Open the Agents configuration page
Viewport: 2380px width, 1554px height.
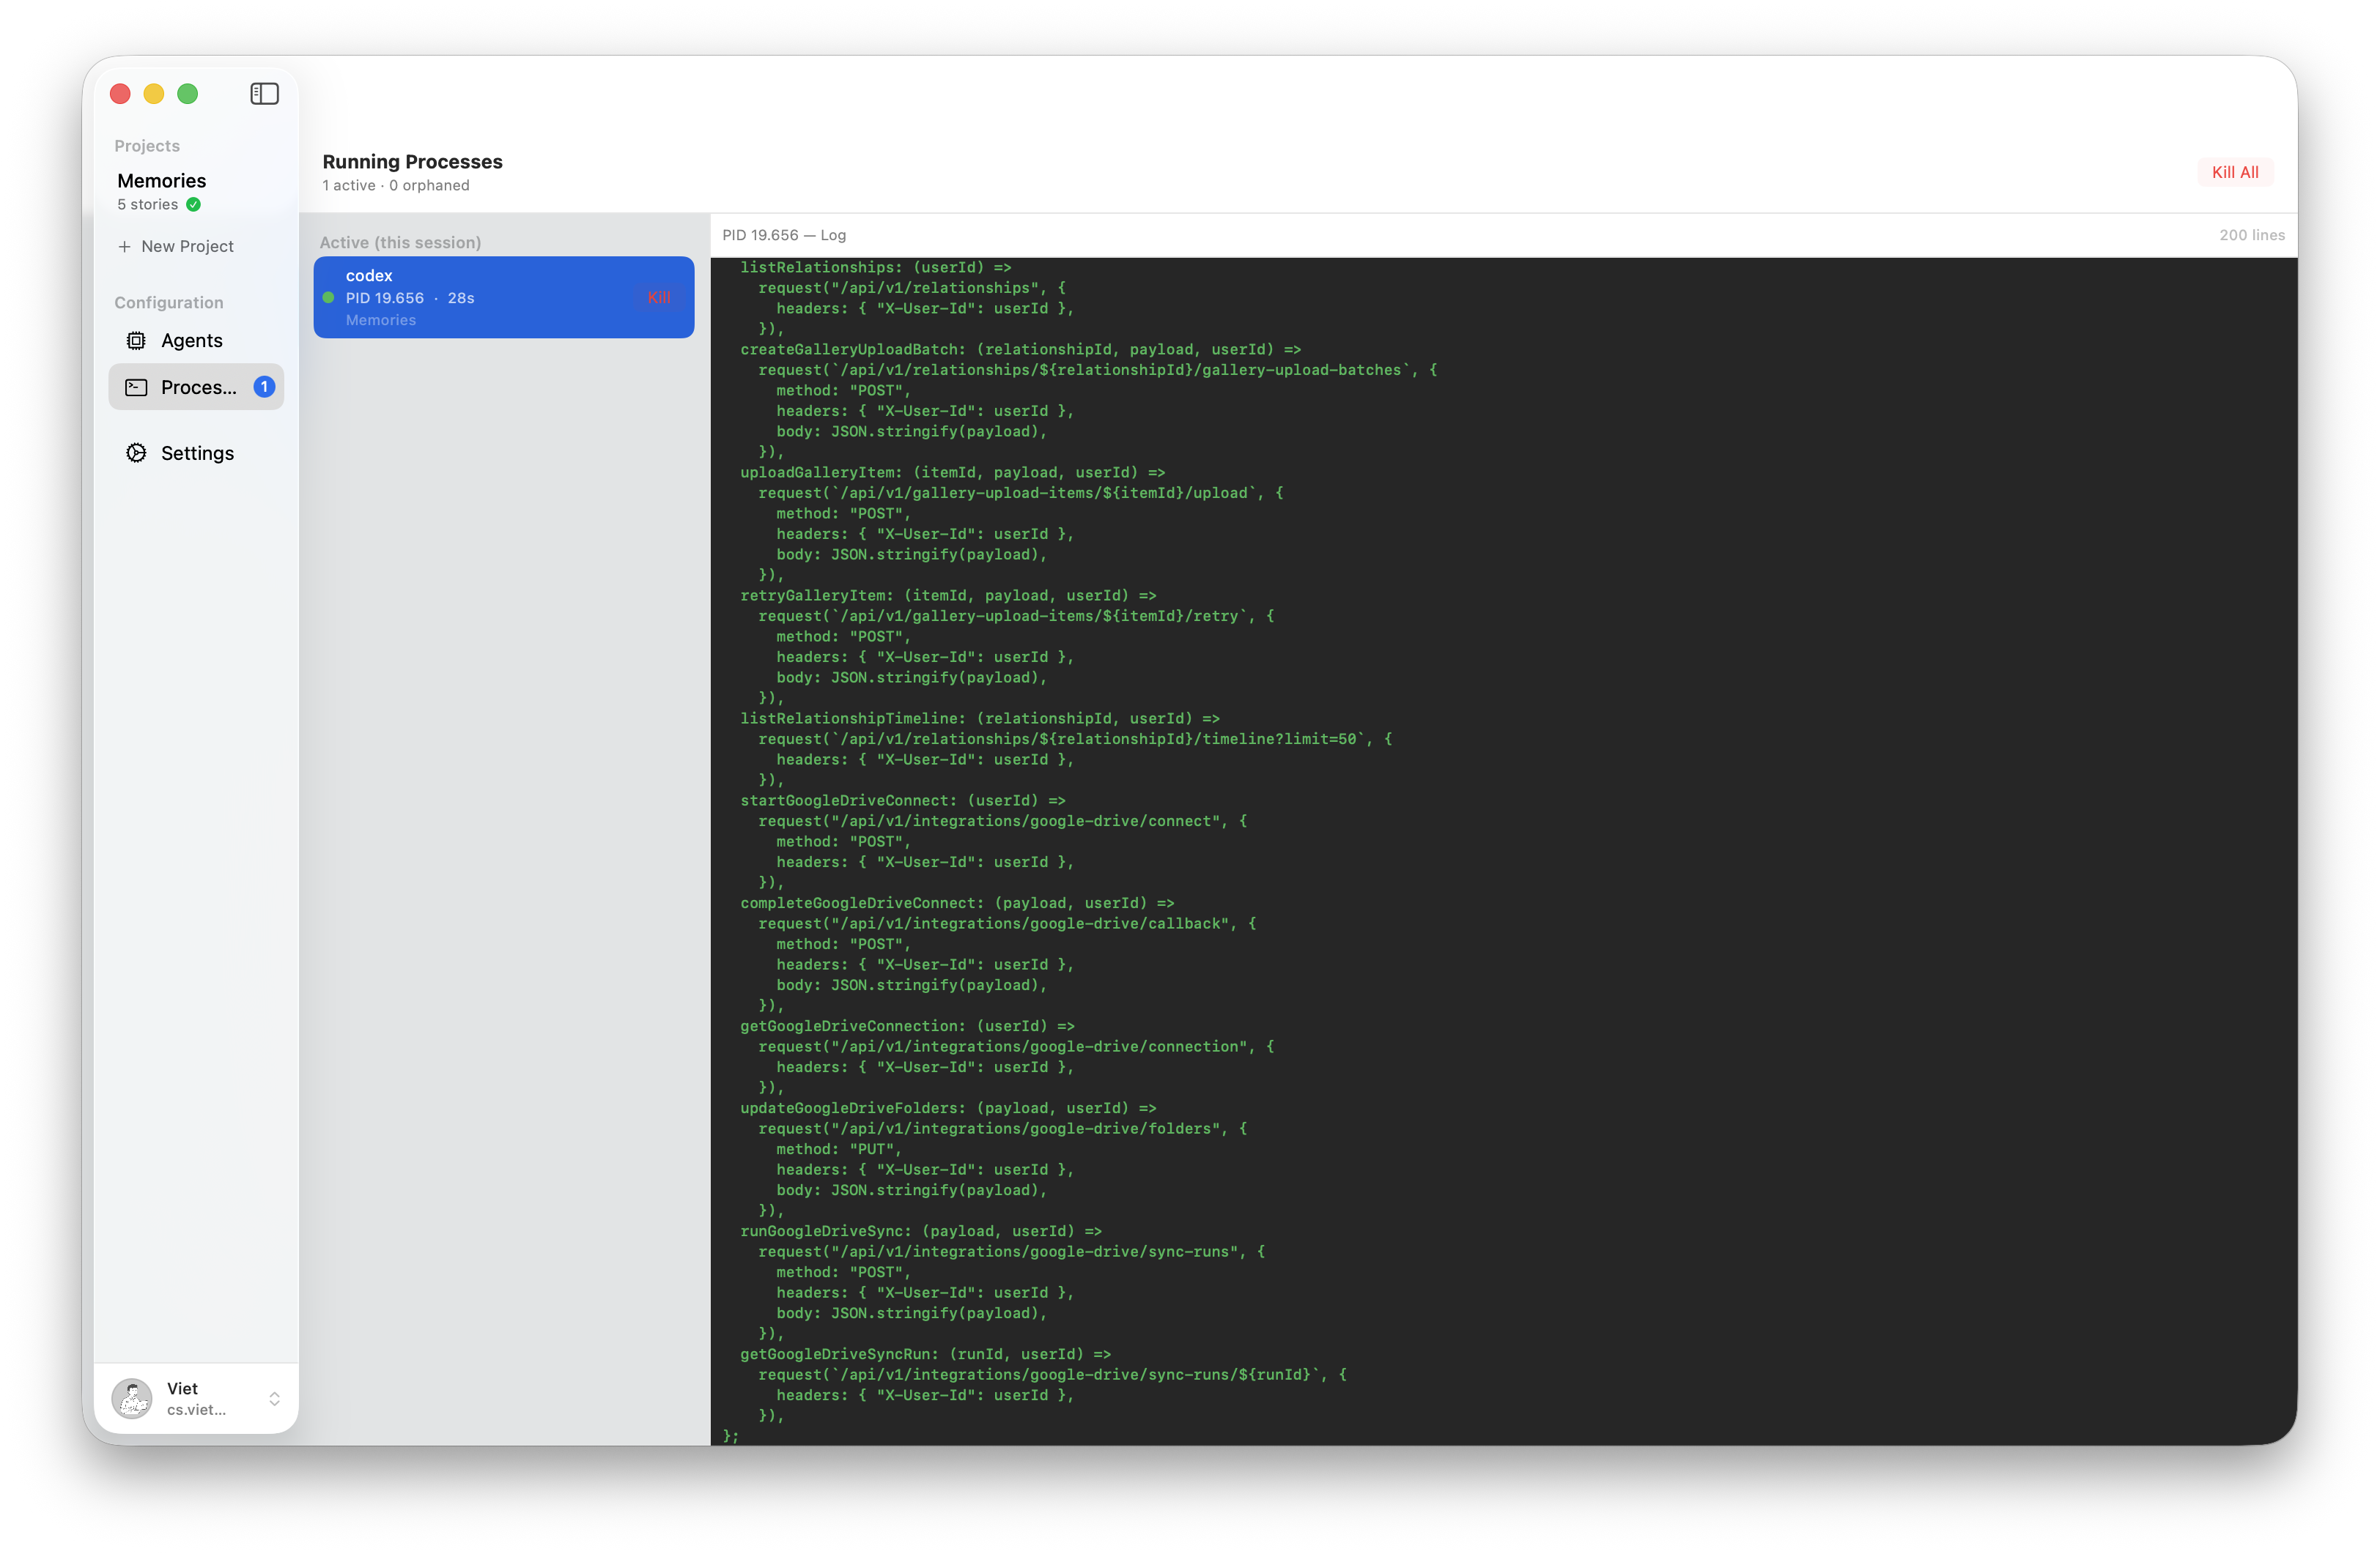coord(196,341)
